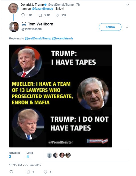Open @foxandfriends in Replying to line
136x176 pixels.
click(x=63, y=38)
